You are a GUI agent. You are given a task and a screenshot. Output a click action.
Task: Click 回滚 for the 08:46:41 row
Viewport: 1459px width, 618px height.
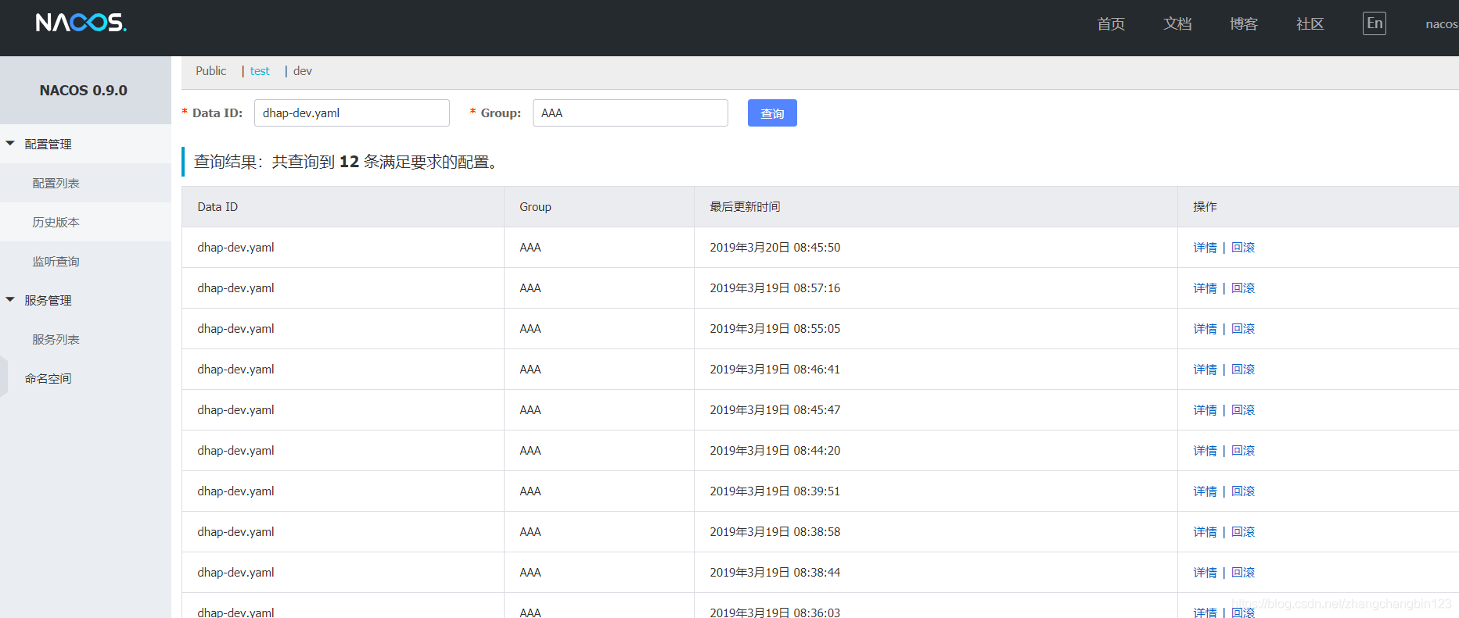tap(1243, 370)
